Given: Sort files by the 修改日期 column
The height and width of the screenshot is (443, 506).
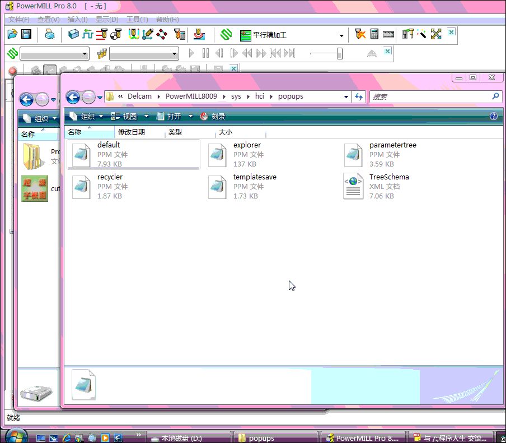Looking at the screenshot, I should coord(140,132).
